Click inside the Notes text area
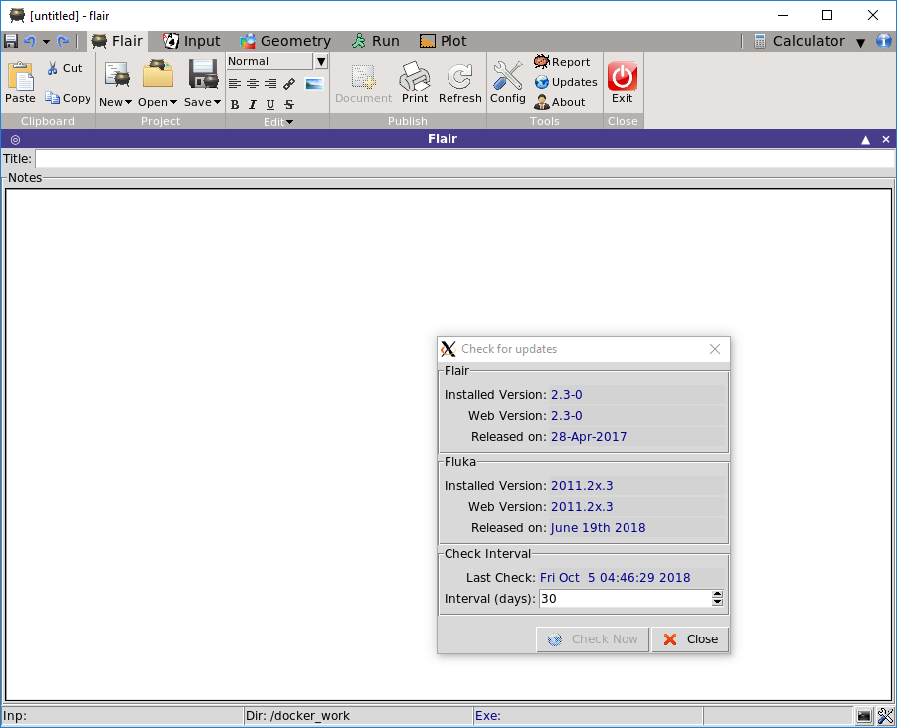This screenshot has width=897, height=728. 448,444
